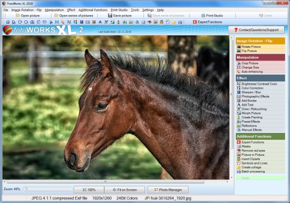Click the Fit on Screen button
This screenshot has height=203, width=290.
pos(125,190)
